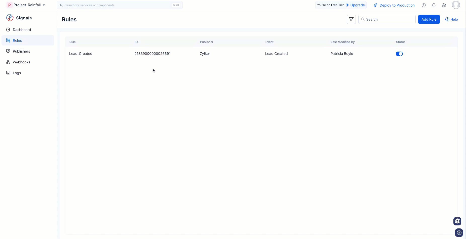Image resolution: width=466 pixels, height=239 pixels.
Task: Open the Help link
Action: tap(452, 19)
